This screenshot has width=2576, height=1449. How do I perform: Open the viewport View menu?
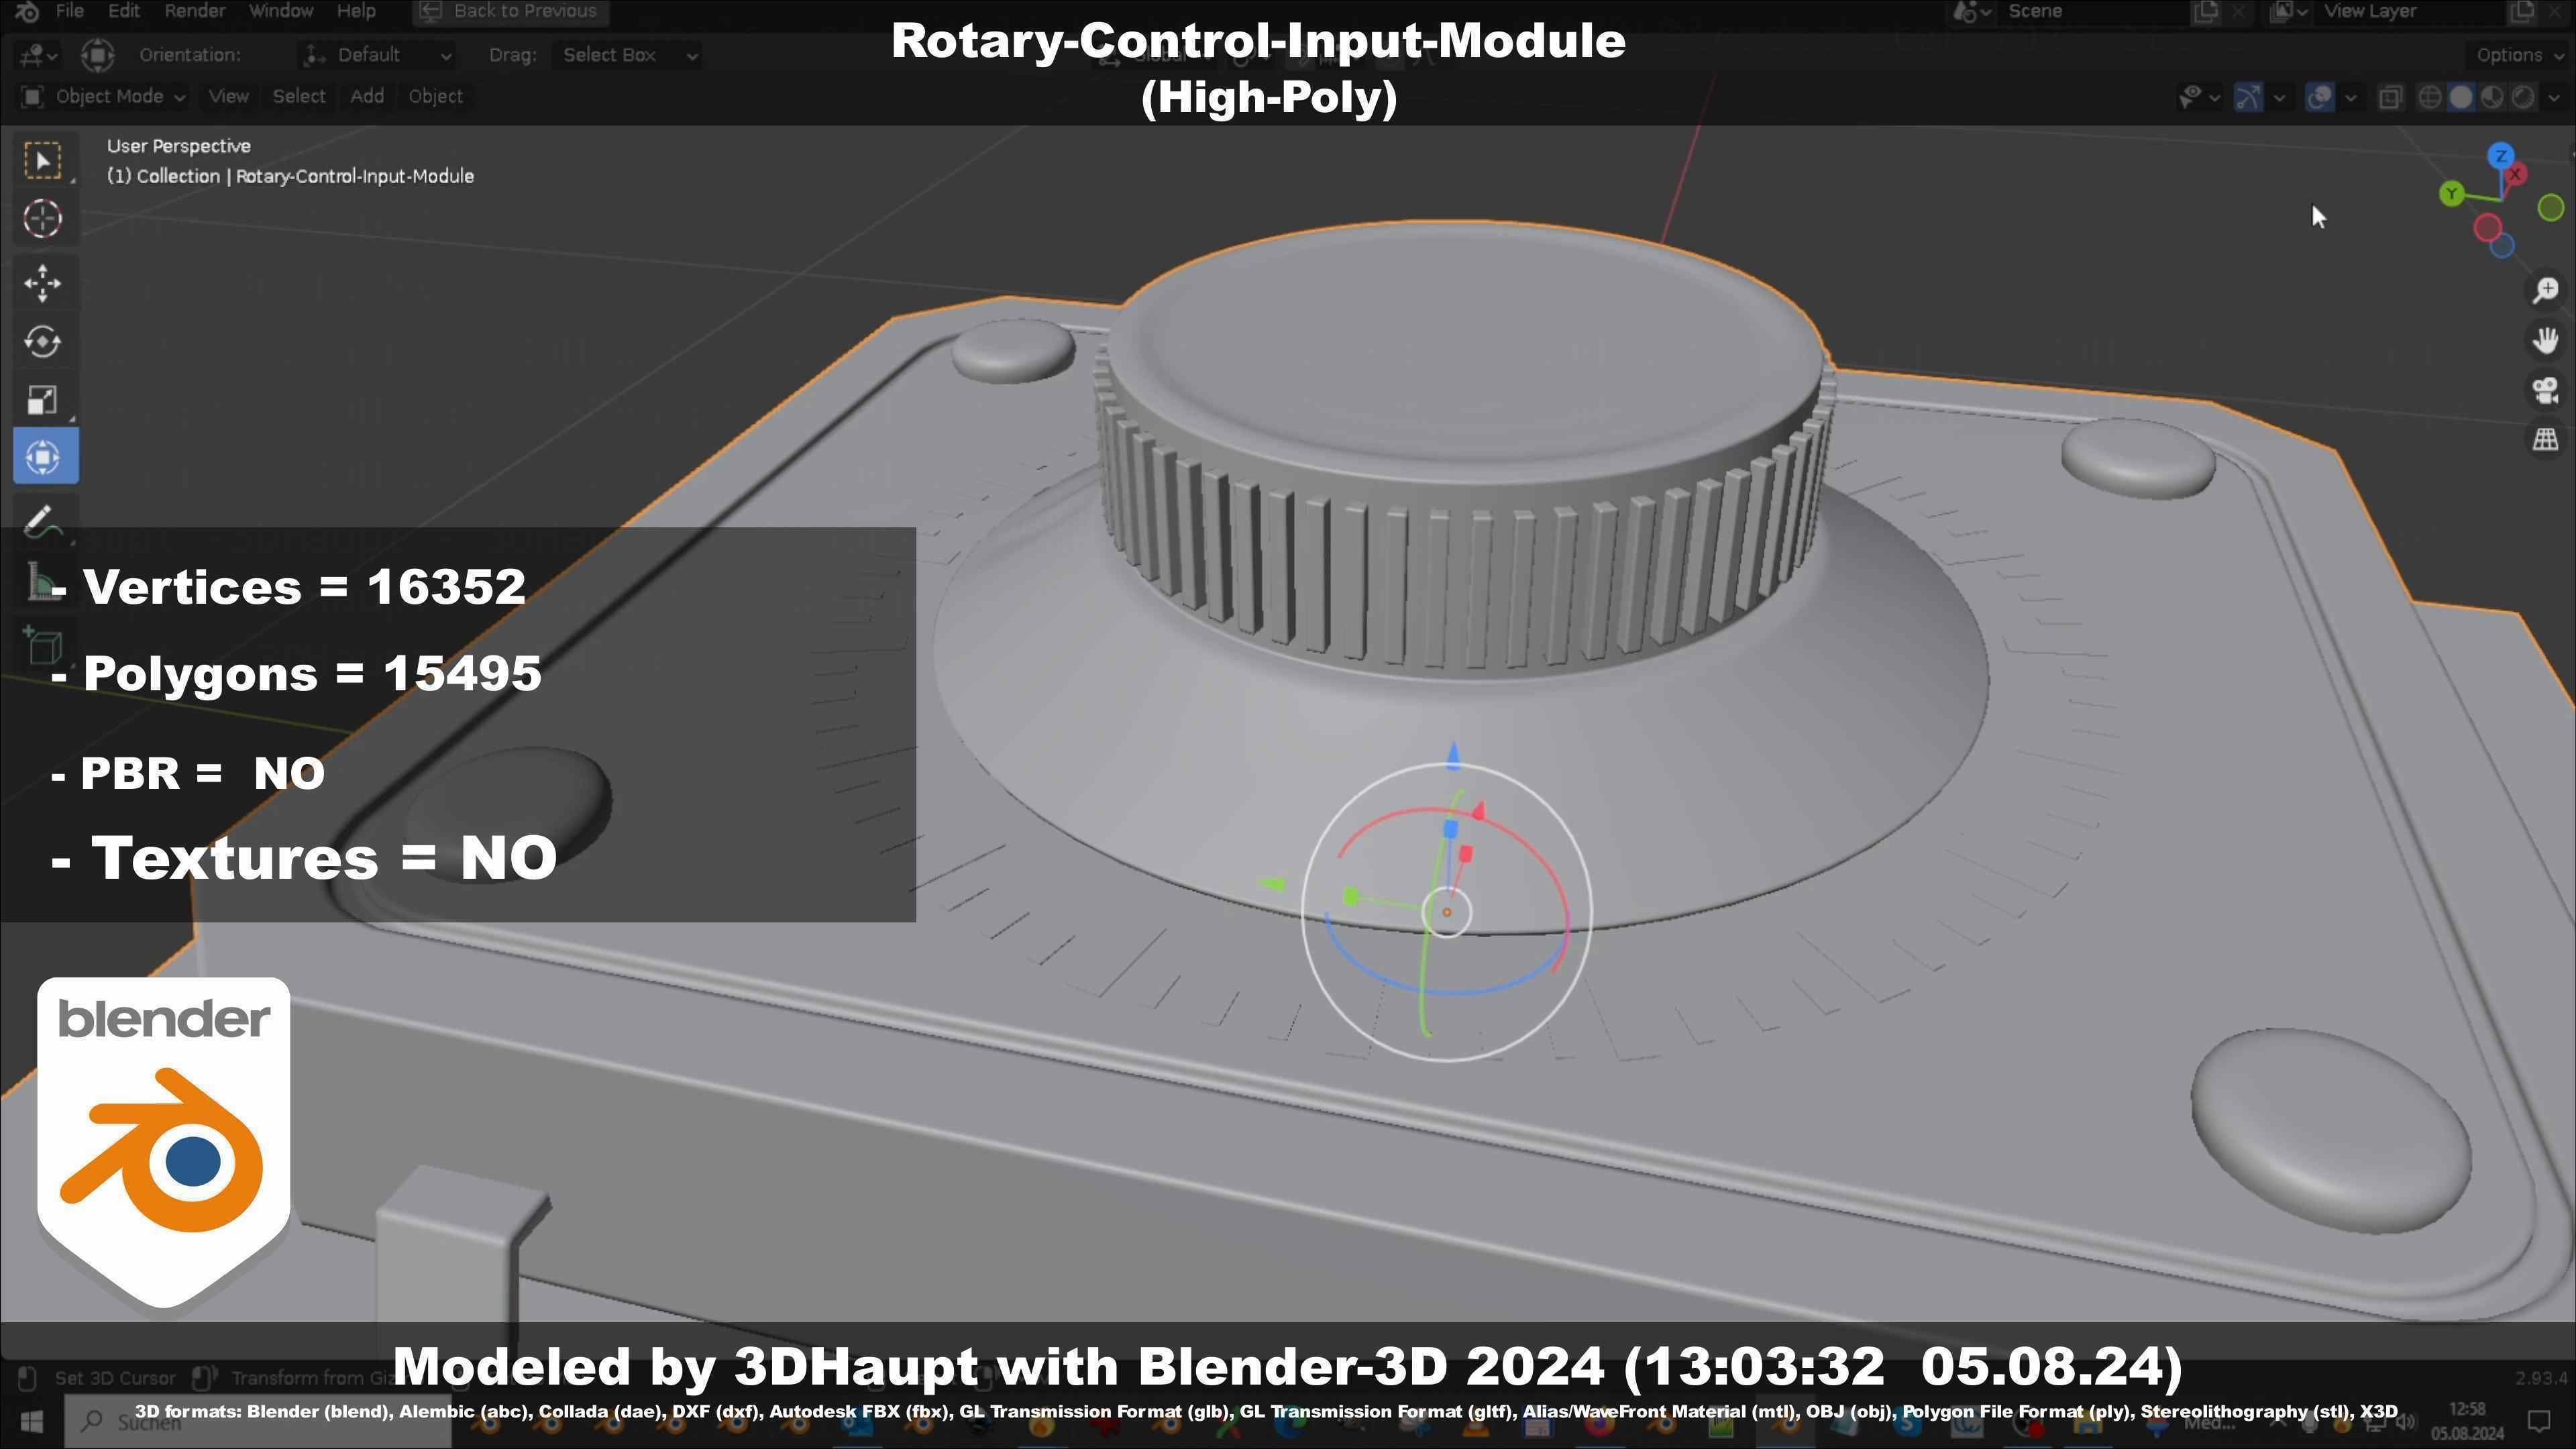pos(228,96)
